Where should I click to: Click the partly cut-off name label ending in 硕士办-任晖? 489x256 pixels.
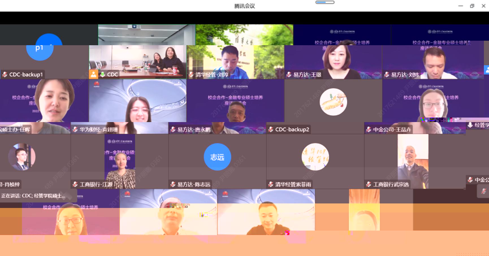pyautogui.click(x=15, y=129)
